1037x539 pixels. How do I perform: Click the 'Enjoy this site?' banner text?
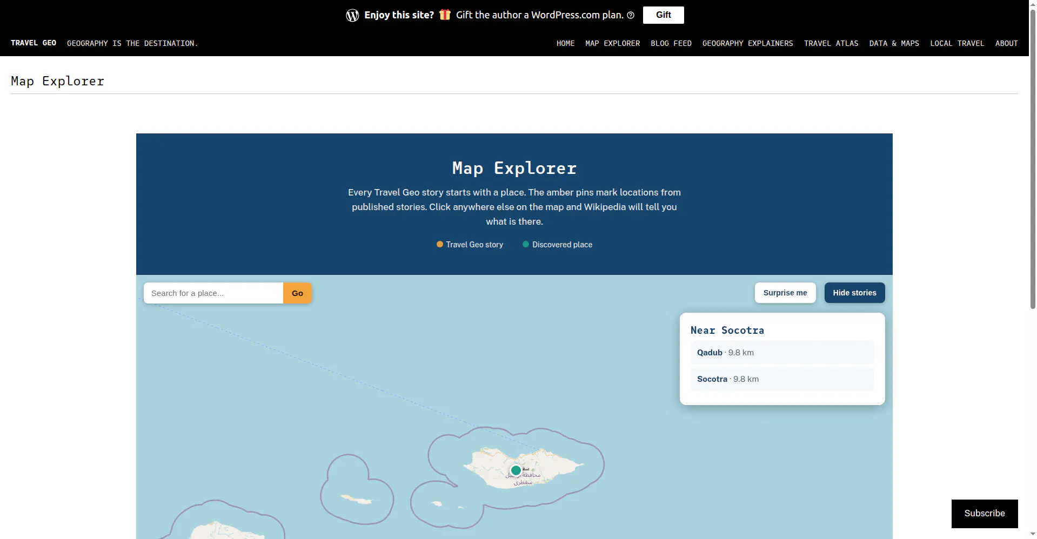(399, 15)
